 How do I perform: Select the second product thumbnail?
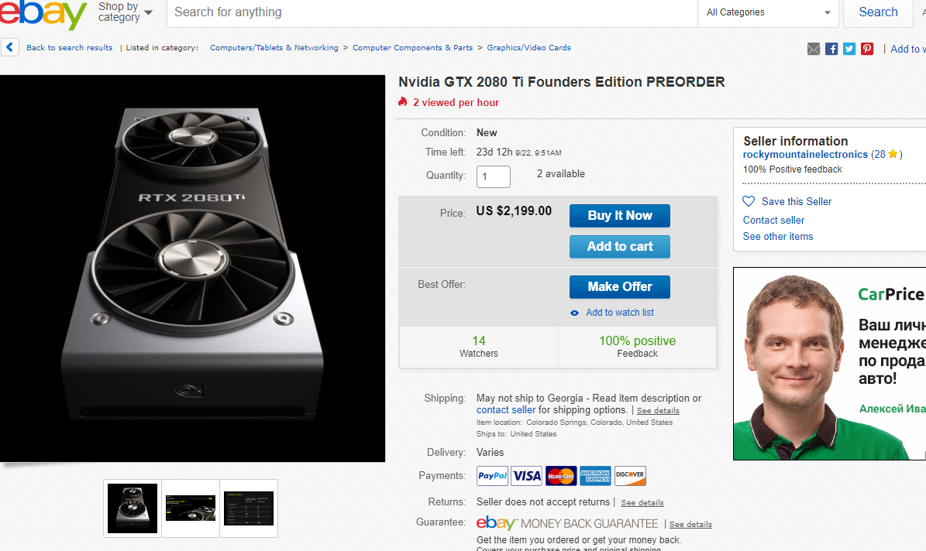[191, 508]
